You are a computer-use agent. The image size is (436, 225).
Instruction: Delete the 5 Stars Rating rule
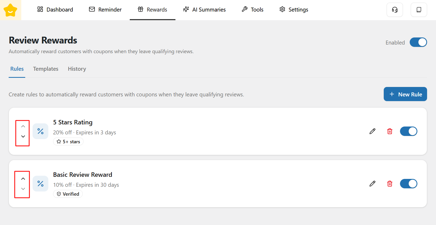390,131
